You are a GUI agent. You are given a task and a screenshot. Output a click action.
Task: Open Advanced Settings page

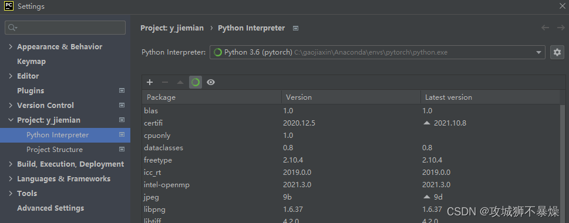[x=50, y=208]
